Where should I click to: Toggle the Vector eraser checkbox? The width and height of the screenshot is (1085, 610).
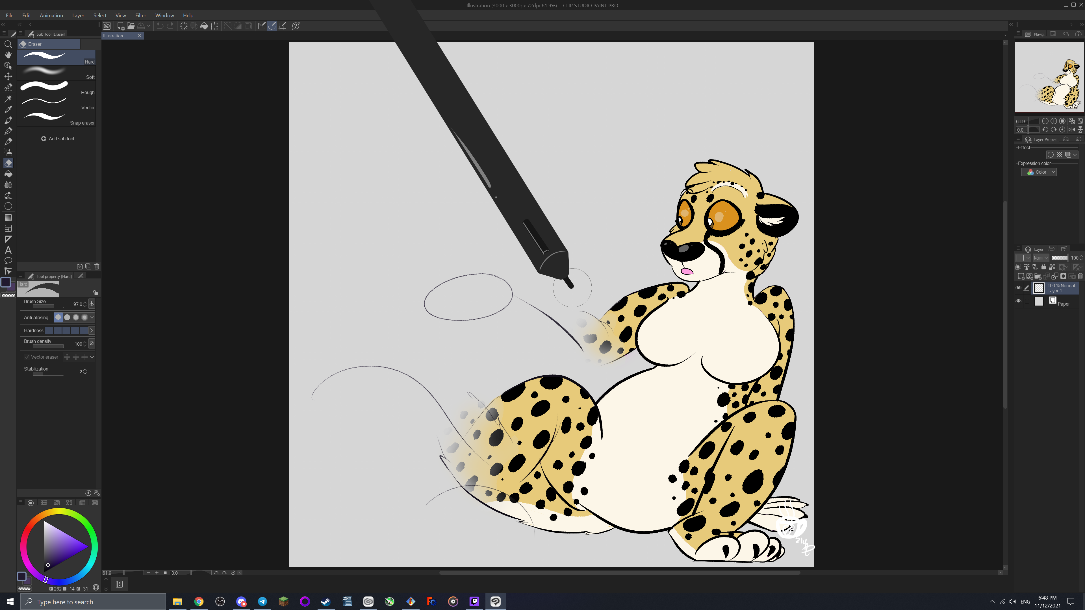pos(27,357)
